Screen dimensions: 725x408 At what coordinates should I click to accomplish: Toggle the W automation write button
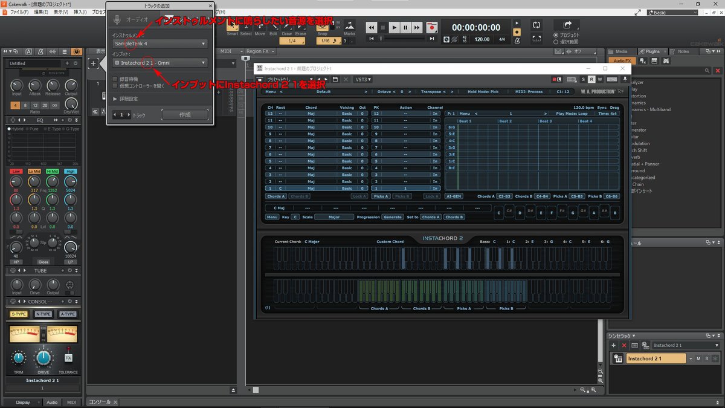[600, 79]
